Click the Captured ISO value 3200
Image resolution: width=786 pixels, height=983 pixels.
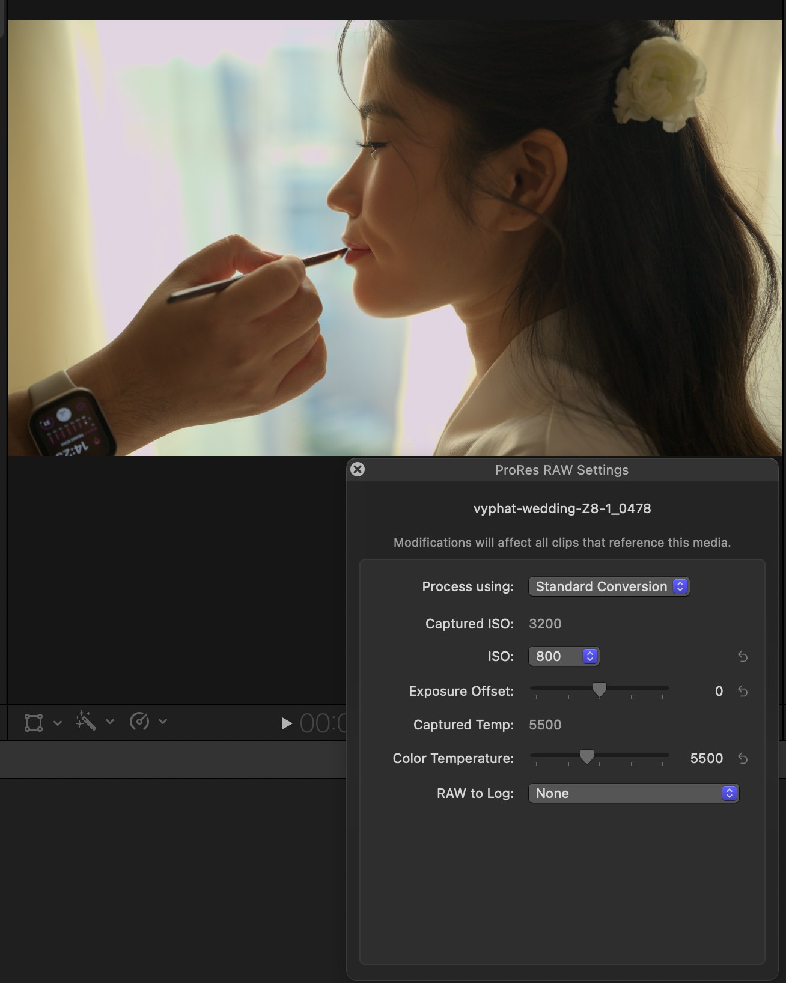point(545,624)
